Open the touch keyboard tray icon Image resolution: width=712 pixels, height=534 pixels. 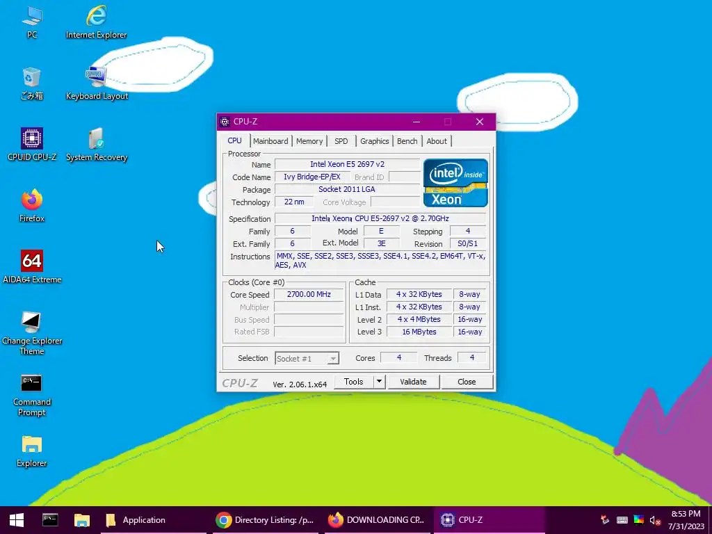[622, 520]
